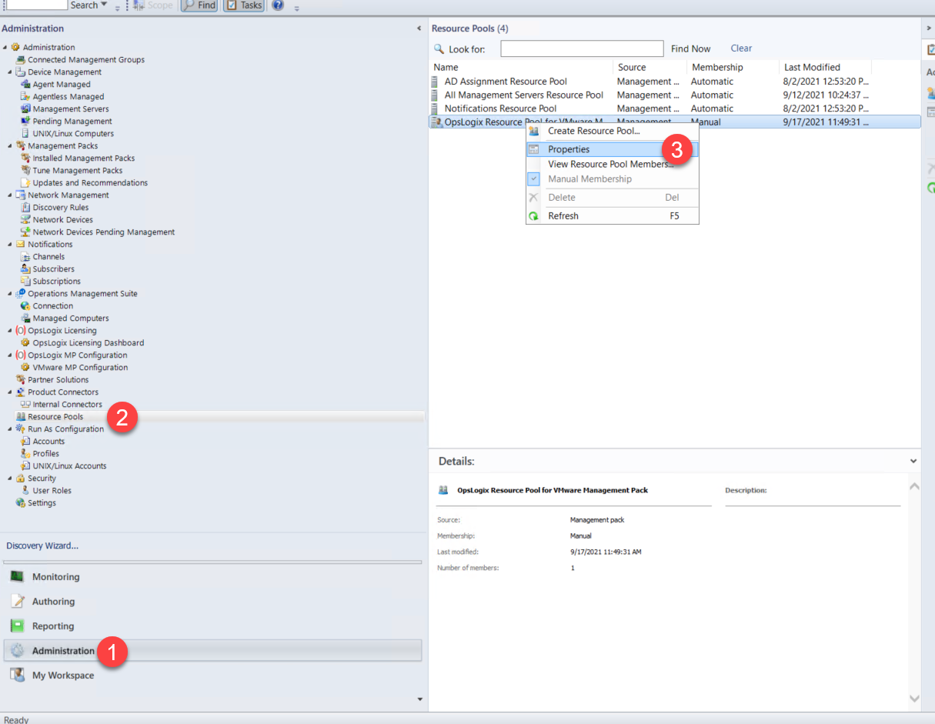Click the Channels node icon
The height and width of the screenshot is (724, 935).
[26, 257]
